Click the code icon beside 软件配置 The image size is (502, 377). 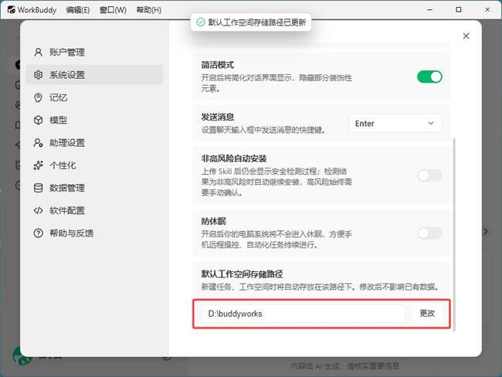click(38, 210)
